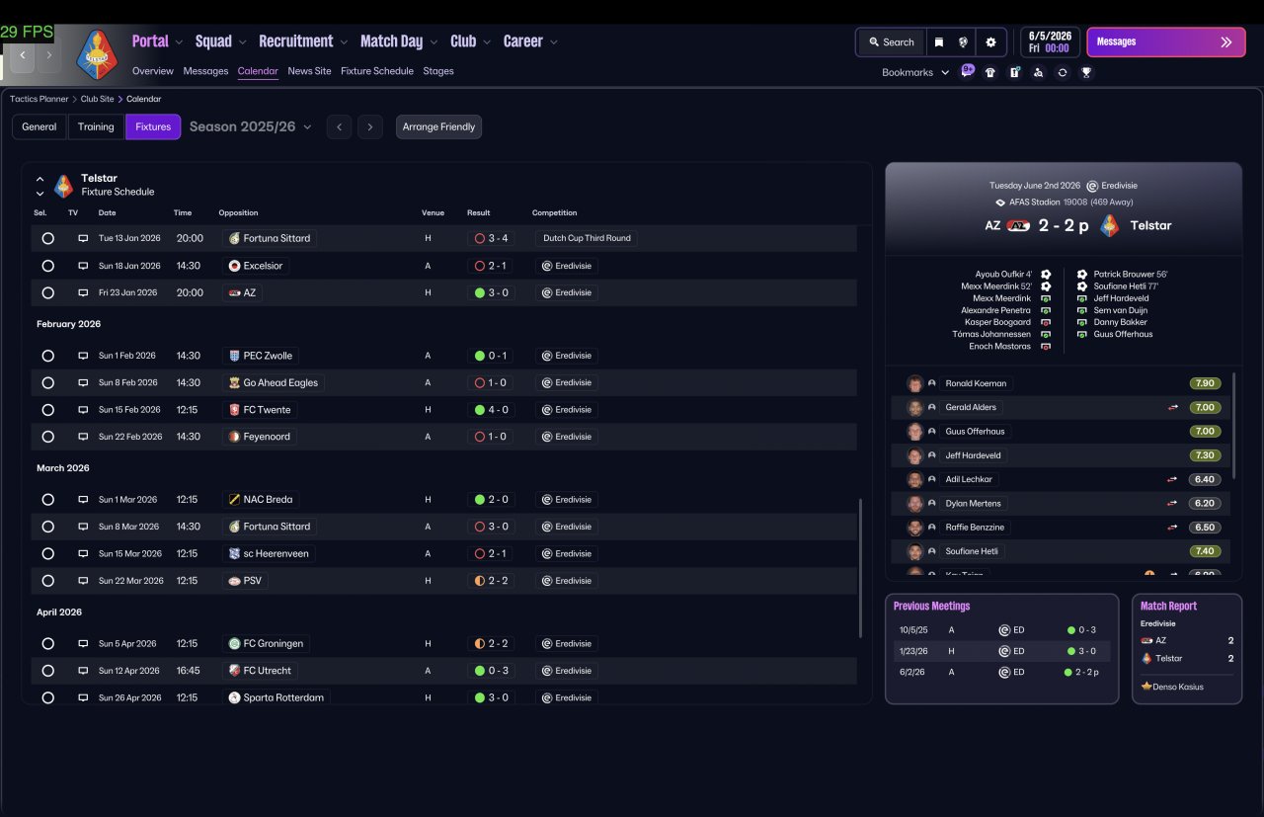Click the shirt icon in bookmarks bar
Image resolution: width=1264 pixels, height=817 pixels.
(x=990, y=72)
